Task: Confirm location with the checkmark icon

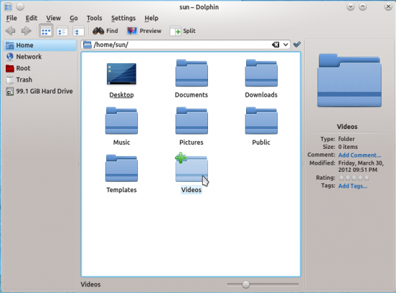Action: click(297, 45)
